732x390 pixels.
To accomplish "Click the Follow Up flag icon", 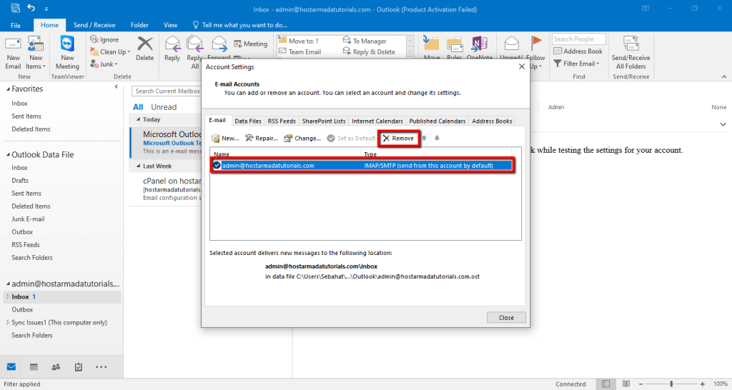I will tap(536, 44).
